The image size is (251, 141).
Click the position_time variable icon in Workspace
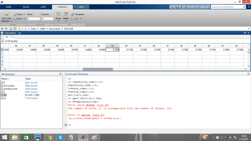2,89
